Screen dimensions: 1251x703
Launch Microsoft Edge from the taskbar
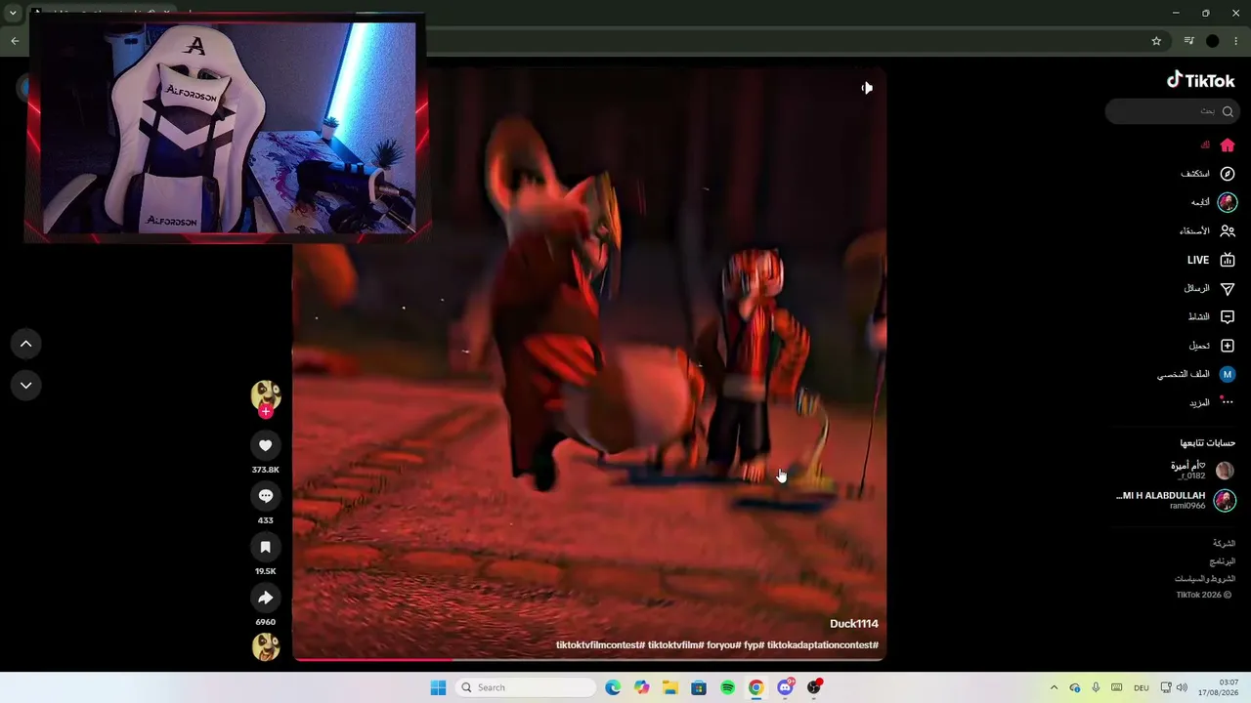[613, 687]
